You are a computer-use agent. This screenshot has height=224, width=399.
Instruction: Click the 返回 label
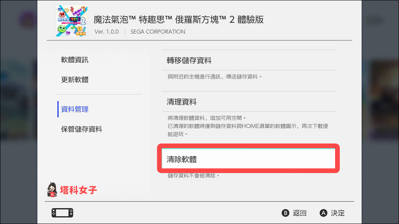[300, 213]
